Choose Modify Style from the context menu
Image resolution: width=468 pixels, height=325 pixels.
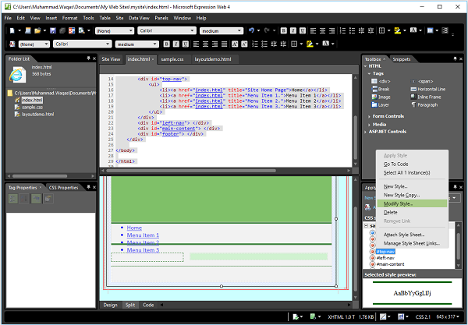[x=399, y=203]
